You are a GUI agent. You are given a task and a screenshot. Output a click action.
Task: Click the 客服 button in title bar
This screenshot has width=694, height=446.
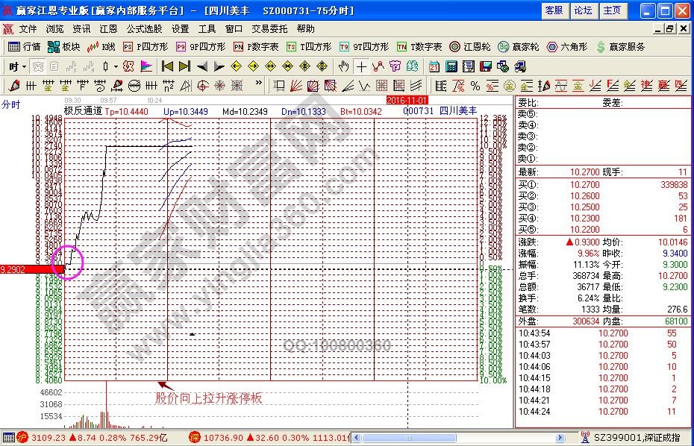pyautogui.click(x=554, y=10)
